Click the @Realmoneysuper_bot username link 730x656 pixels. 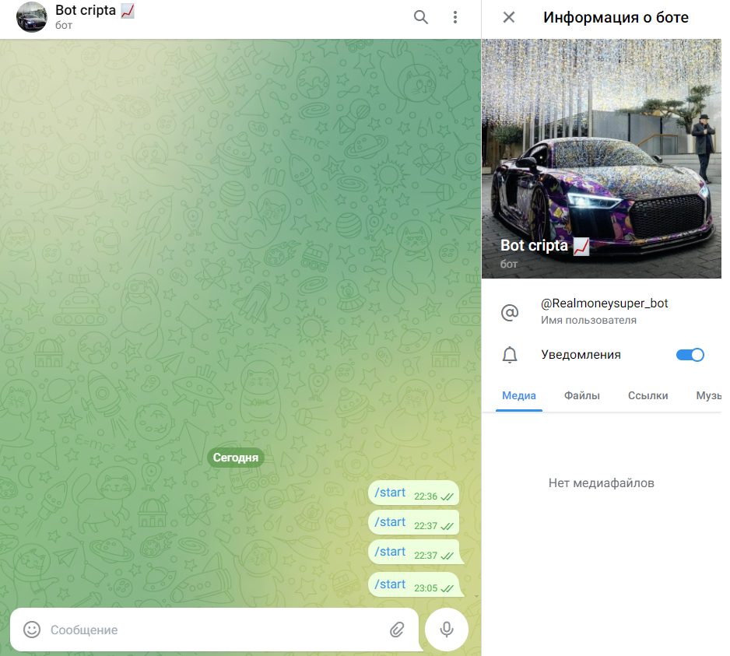(x=605, y=303)
